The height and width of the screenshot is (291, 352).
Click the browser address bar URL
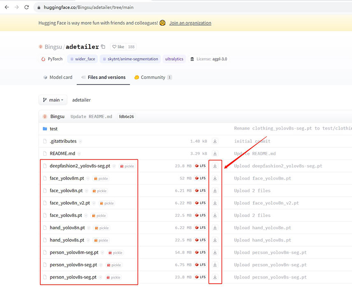pos(89,7)
